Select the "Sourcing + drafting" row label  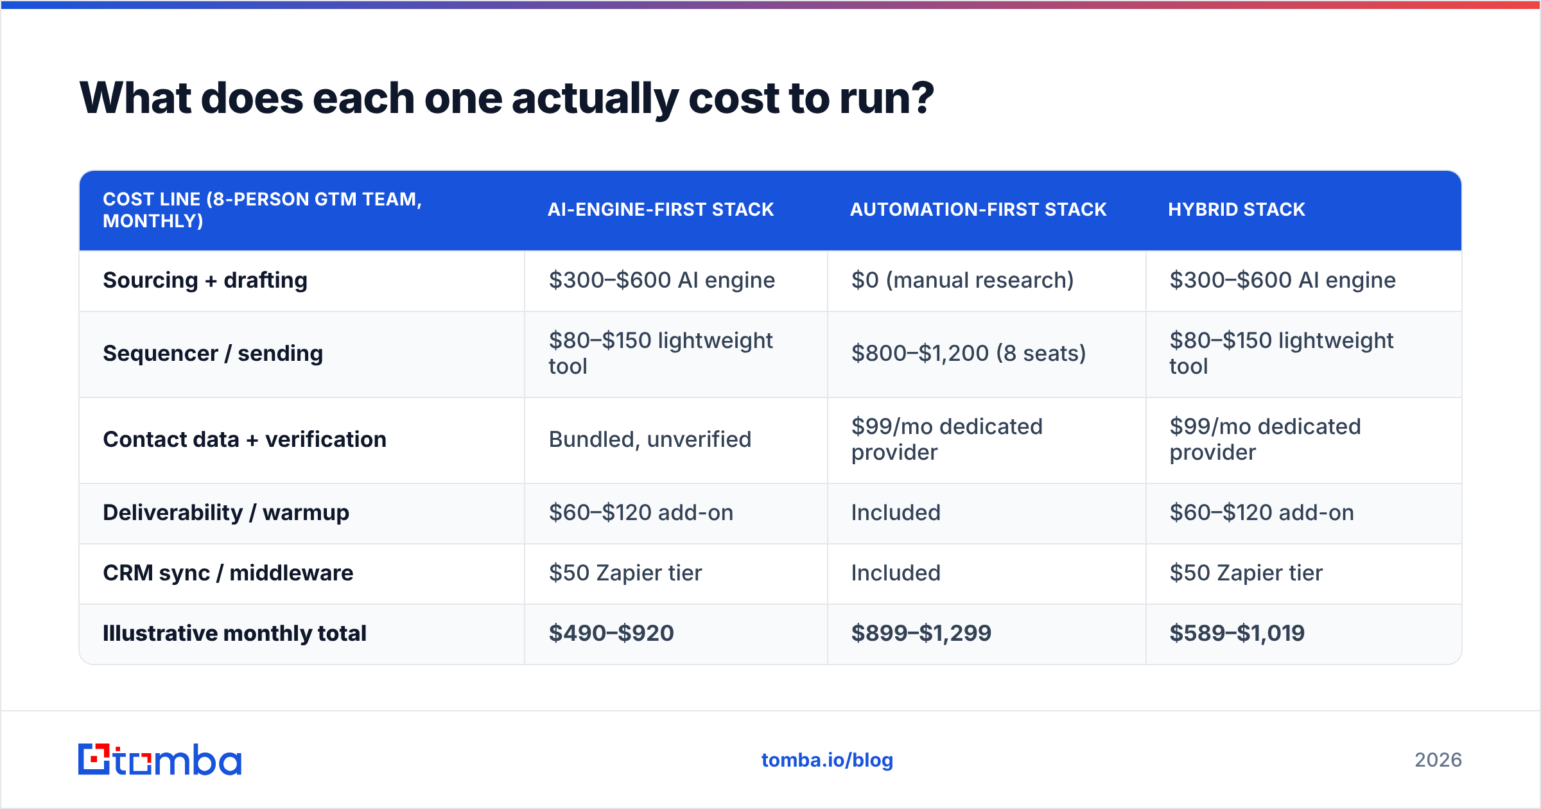205,281
